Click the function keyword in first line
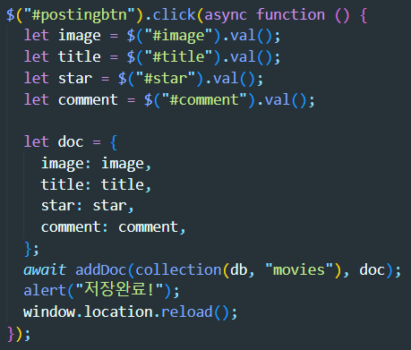Viewport: 411px width, 350px height. click(x=290, y=14)
